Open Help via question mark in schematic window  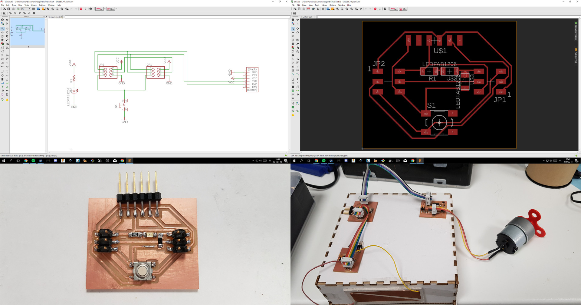click(x=90, y=9)
